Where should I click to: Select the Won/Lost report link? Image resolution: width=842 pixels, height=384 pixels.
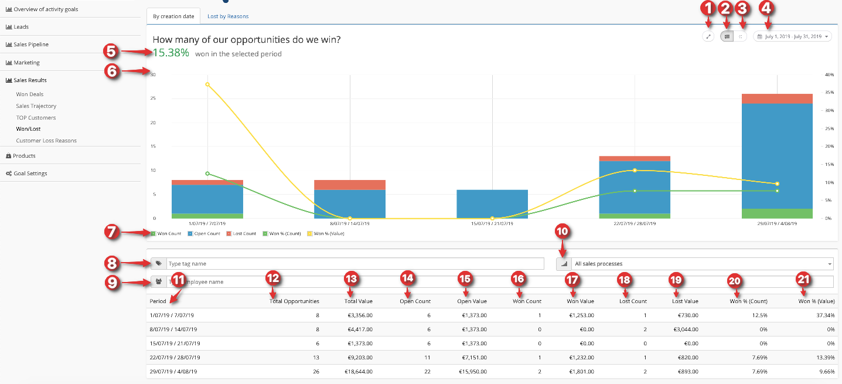click(x=29, y=129)
